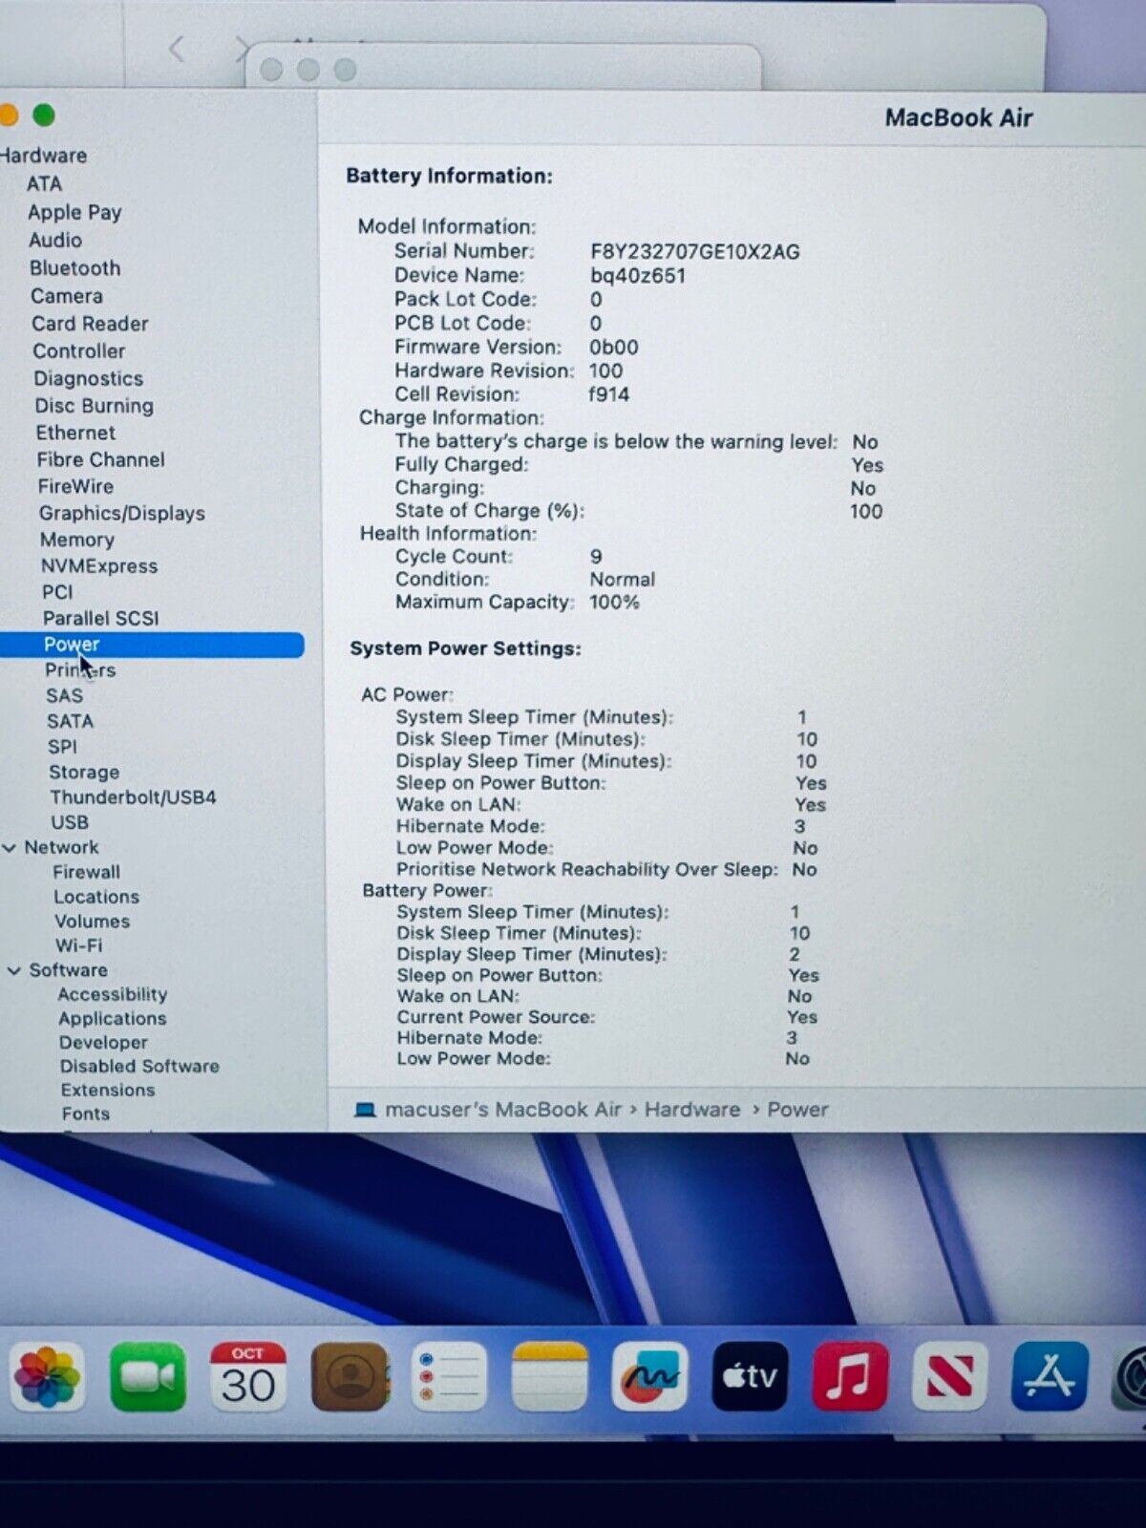Collapse the Software section chevron
Image resolution: width=1146 pixels, height=1528 pixels.
[13, 970]
